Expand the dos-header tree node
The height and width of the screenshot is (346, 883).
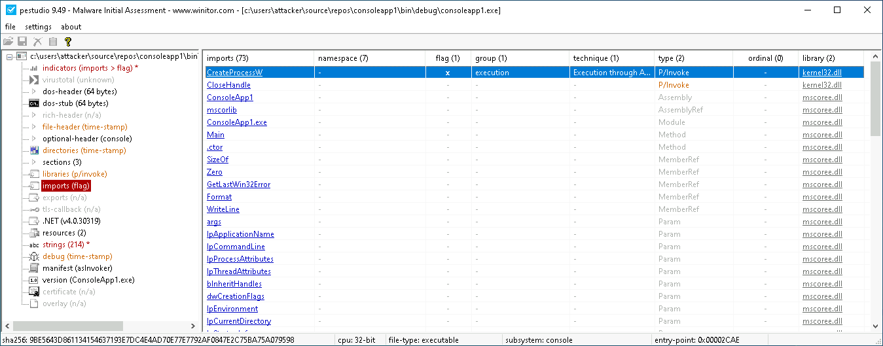34,92
